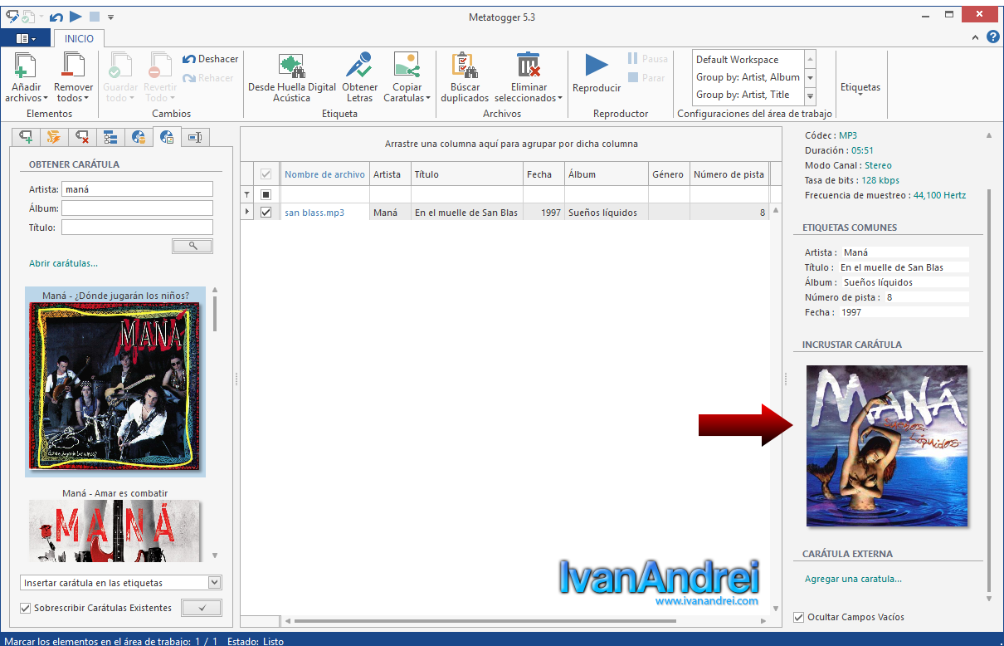Click the Copiar Carátulas icon
The width and height of the screenshot is (1004, 646).
click(407, 66)
